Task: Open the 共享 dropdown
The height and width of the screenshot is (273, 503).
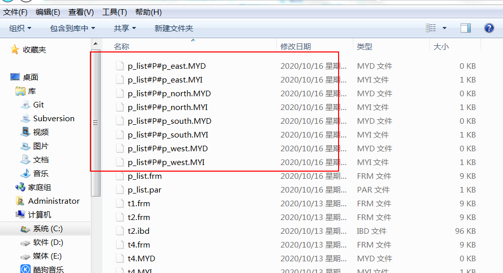Action: pos(125,28)
